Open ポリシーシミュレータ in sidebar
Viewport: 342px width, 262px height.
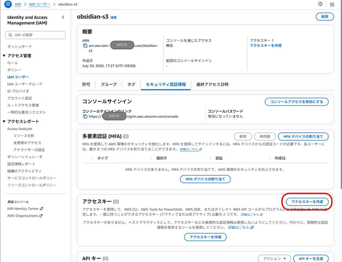pos(25,157)
